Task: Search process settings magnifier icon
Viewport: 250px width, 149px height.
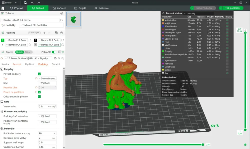Action: click(x=63, y=58)
